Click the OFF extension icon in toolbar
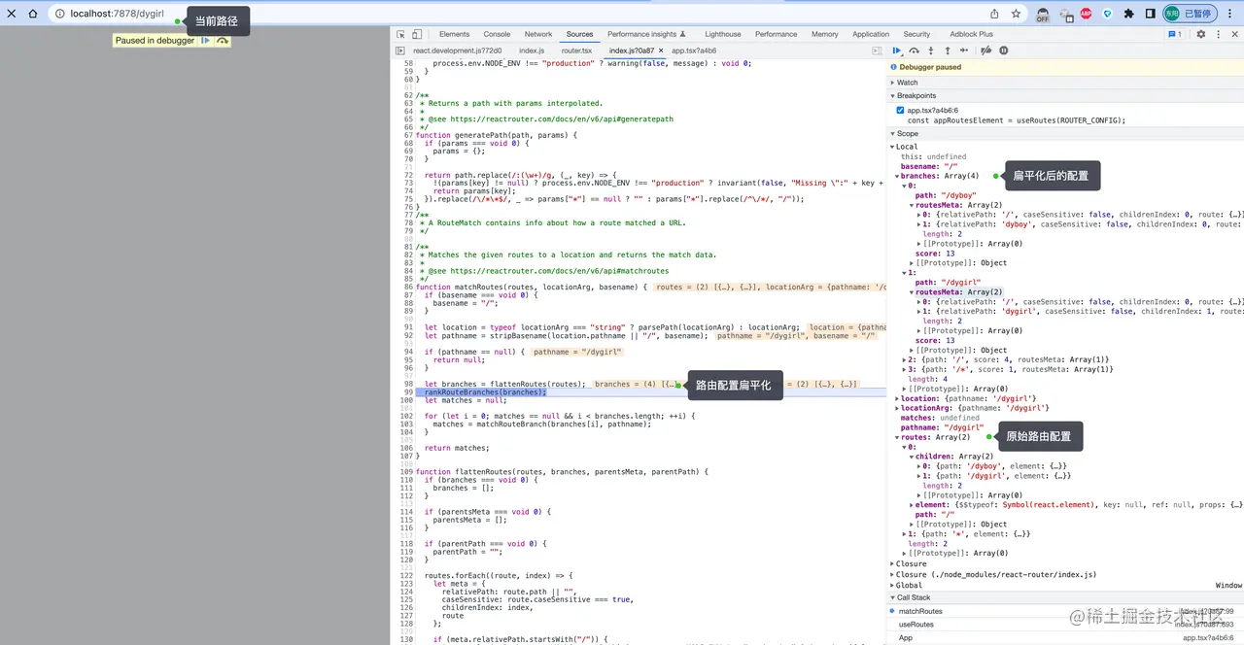 [x=1043, y=14]
